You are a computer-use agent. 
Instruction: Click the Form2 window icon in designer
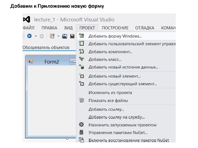(31, 61)
